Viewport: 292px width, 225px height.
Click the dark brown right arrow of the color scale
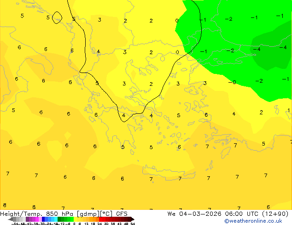(133, 219)
